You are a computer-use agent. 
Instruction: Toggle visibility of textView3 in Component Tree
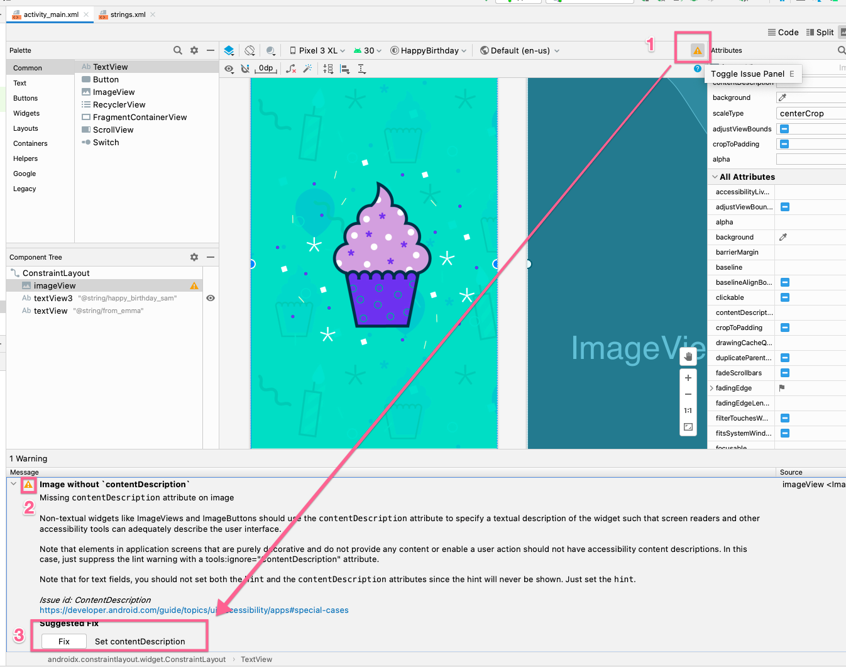[x=211, y=297]
